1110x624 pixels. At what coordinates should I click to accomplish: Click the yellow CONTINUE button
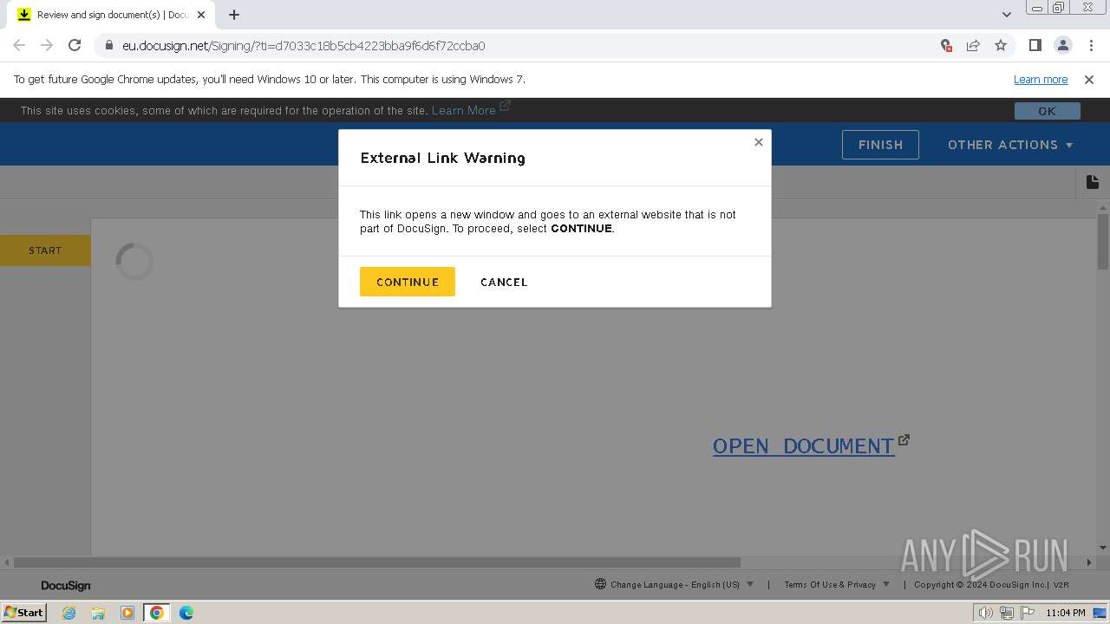coord(407,282)
